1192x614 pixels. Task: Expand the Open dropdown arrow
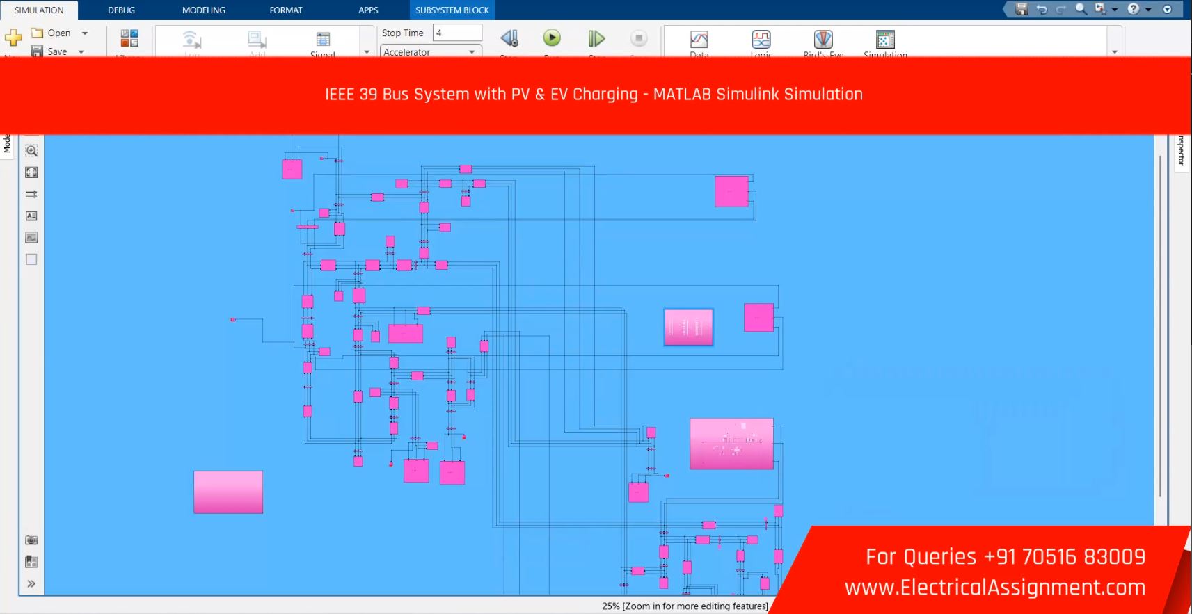pyautogui.click(x=85, y=33)
